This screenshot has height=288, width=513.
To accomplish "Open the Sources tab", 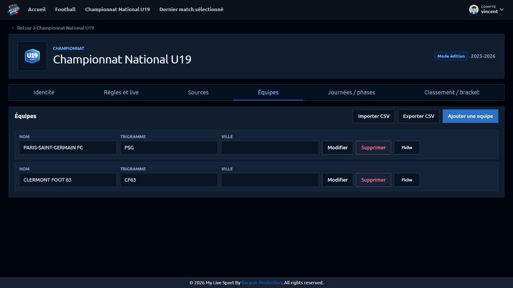I will [198, 92].
